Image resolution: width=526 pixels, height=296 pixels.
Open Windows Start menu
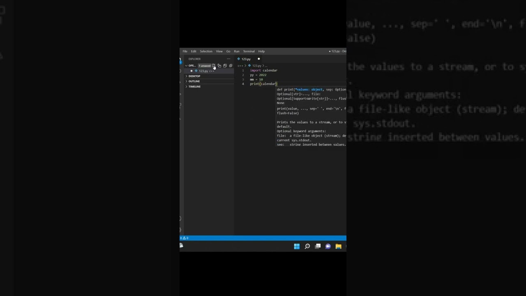[x=297, y=246]
